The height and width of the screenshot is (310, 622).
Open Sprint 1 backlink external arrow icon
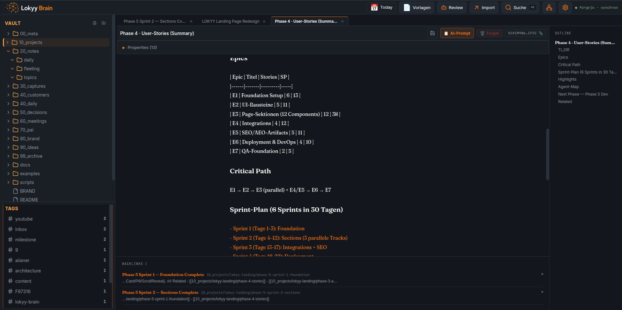pyautogui.click(x=542, y=274)
